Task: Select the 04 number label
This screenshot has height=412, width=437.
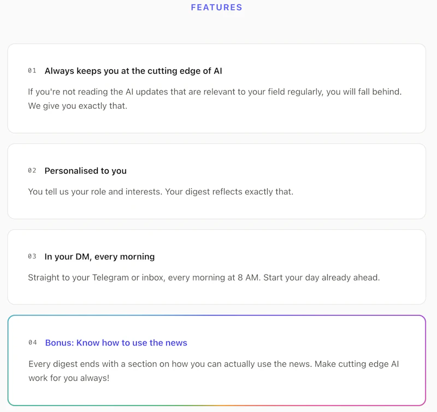Action: [33, 342]
